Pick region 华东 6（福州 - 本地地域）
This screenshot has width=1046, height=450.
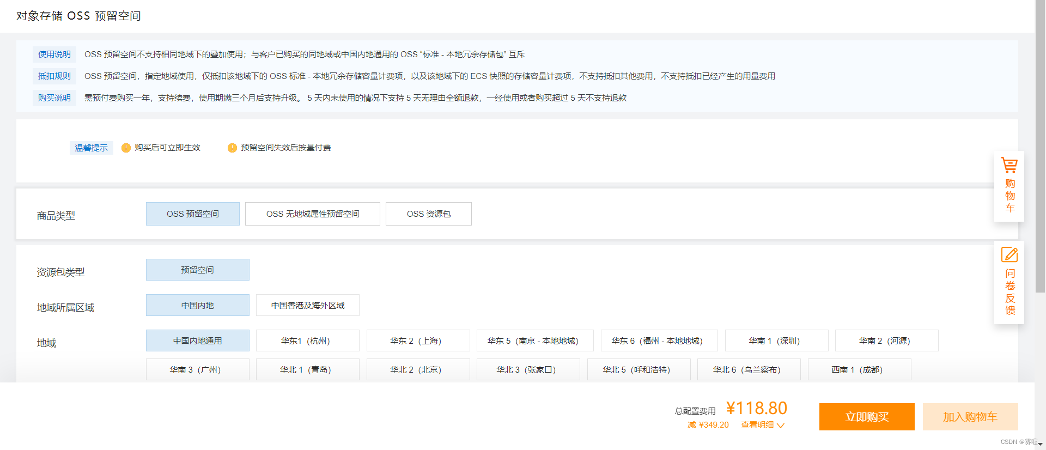(x=660, y=340)
